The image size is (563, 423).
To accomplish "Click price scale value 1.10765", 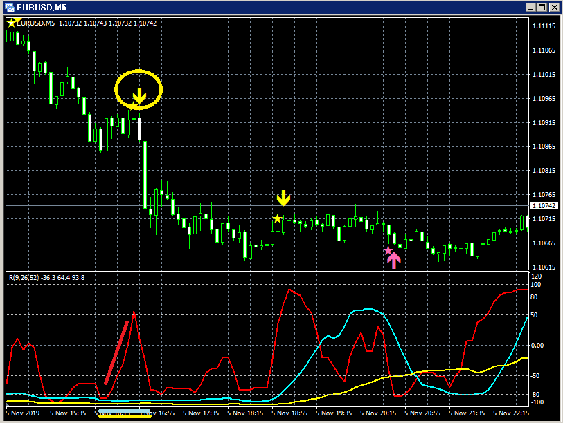I will [544, 195].
